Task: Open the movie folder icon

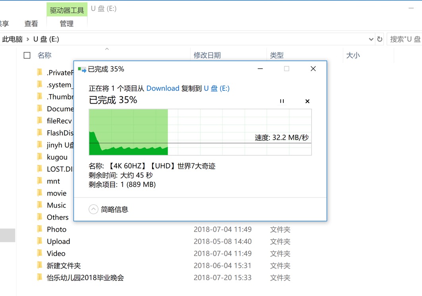Action: pyautogui.click(x=40, y=193)
